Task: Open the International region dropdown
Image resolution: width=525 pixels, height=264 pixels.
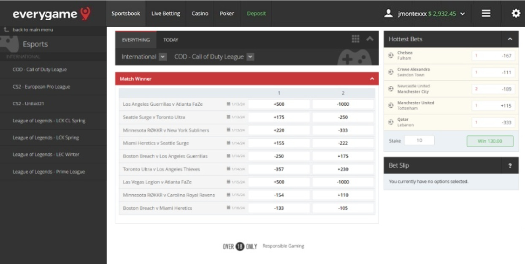Action: point(163,57)
